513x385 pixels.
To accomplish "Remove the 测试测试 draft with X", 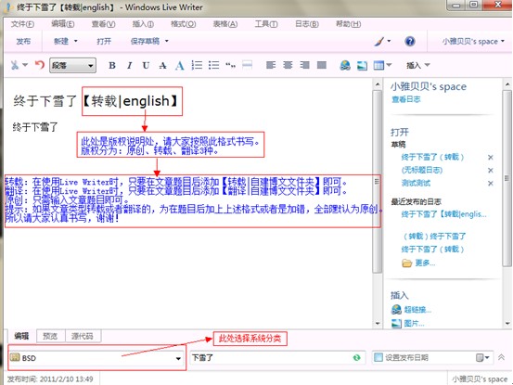I will pos(490,183).
